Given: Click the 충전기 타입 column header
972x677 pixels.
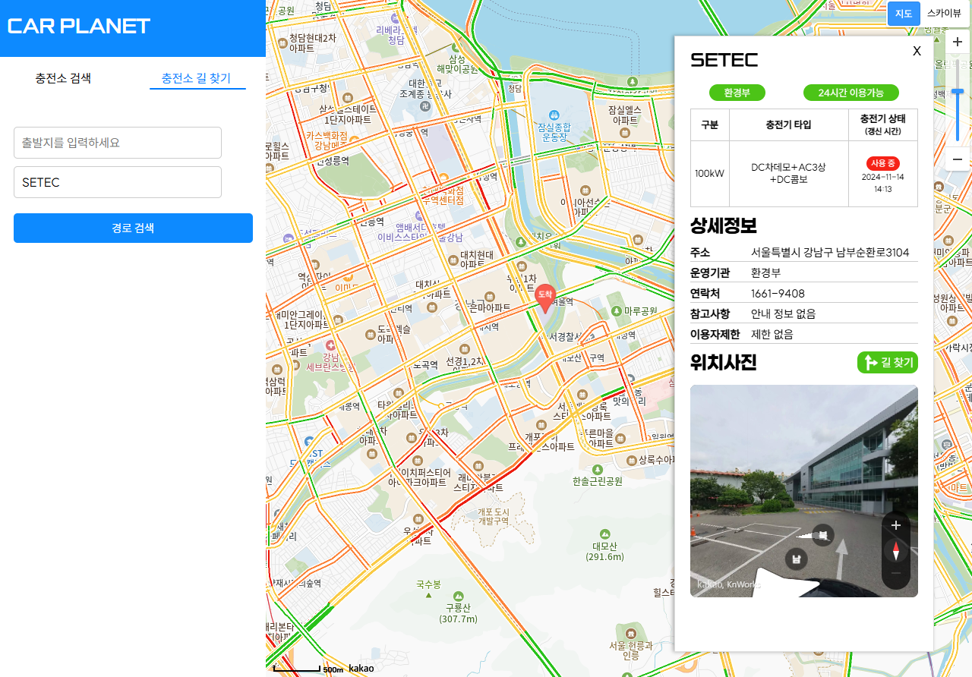Looking at the screenshot, I should 788,124.
